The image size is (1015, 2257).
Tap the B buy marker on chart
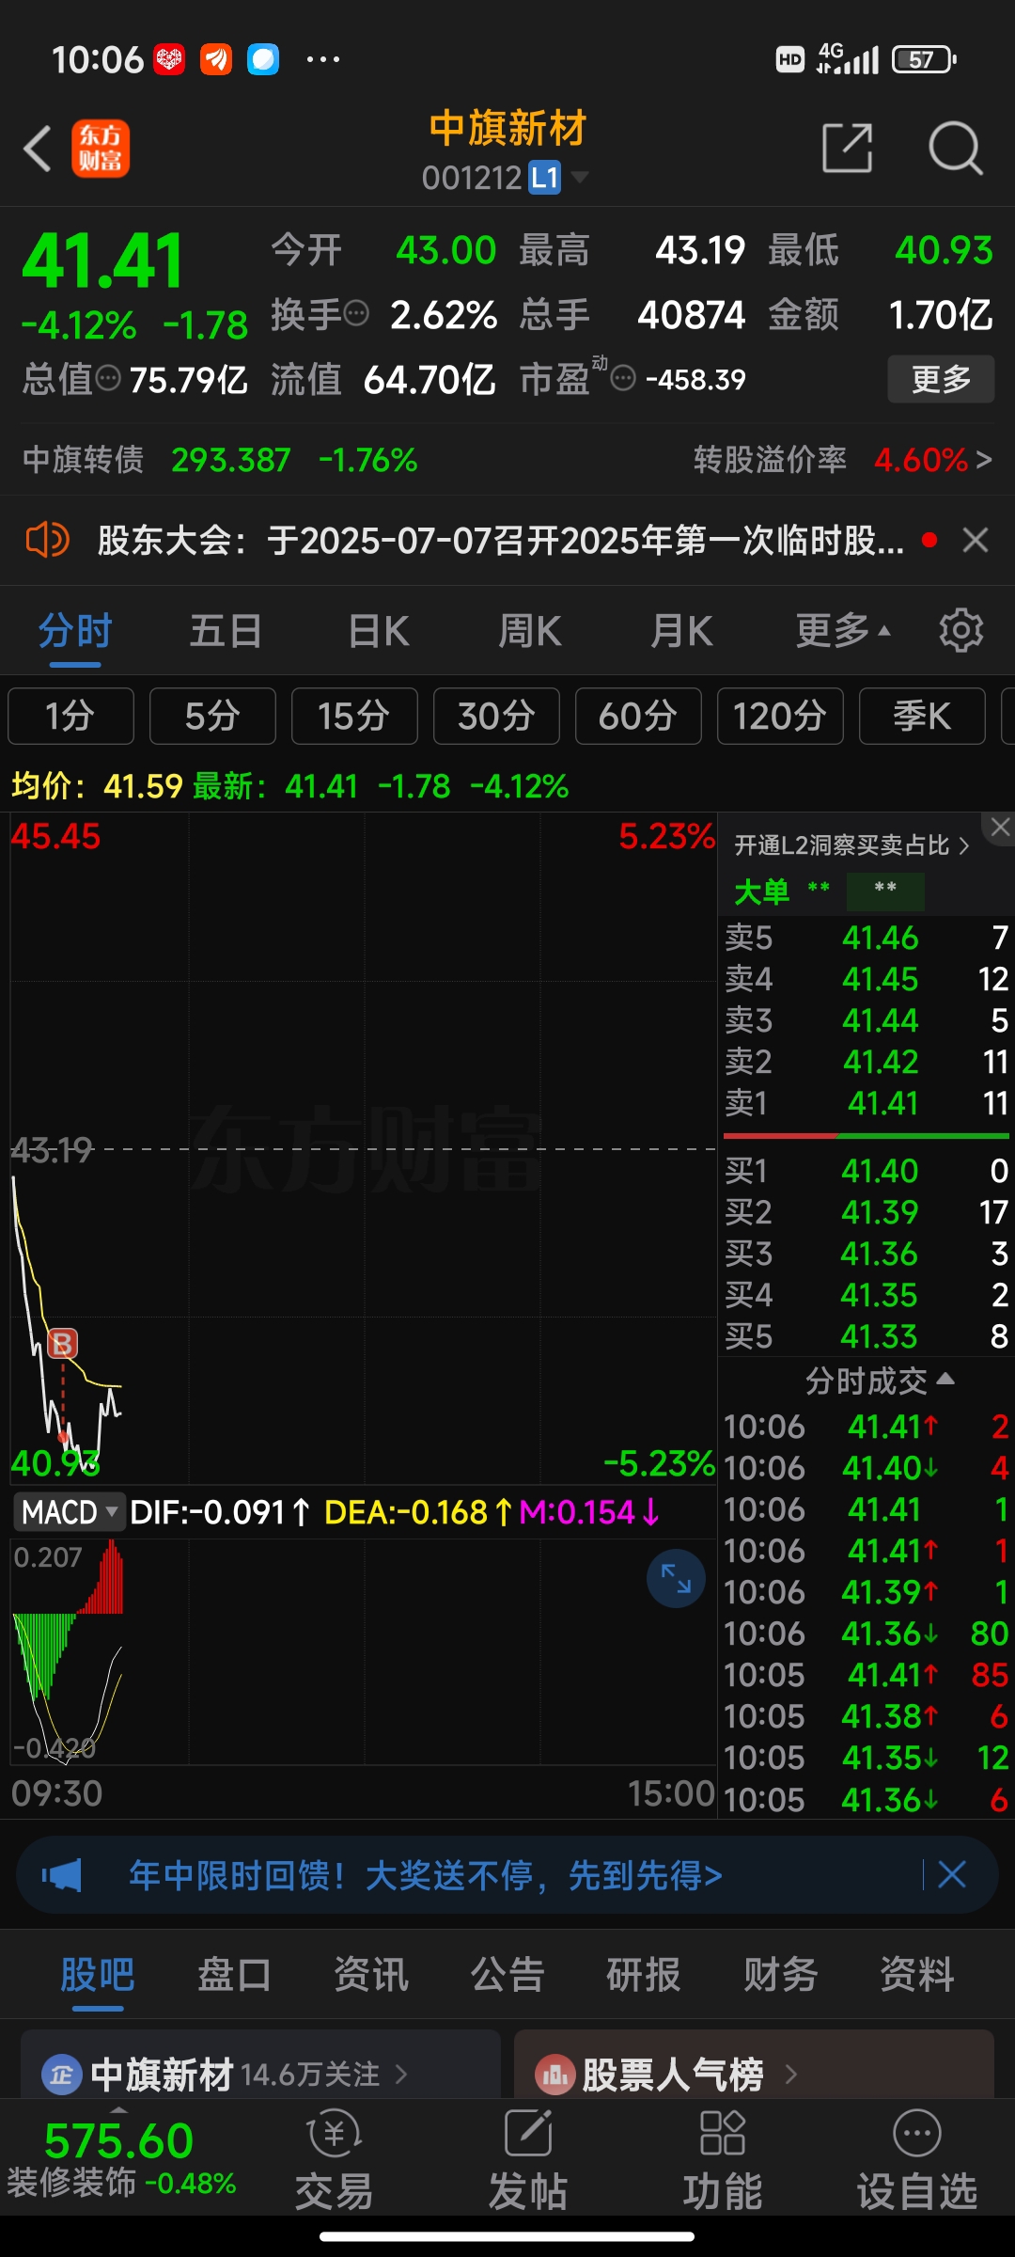63,1343
